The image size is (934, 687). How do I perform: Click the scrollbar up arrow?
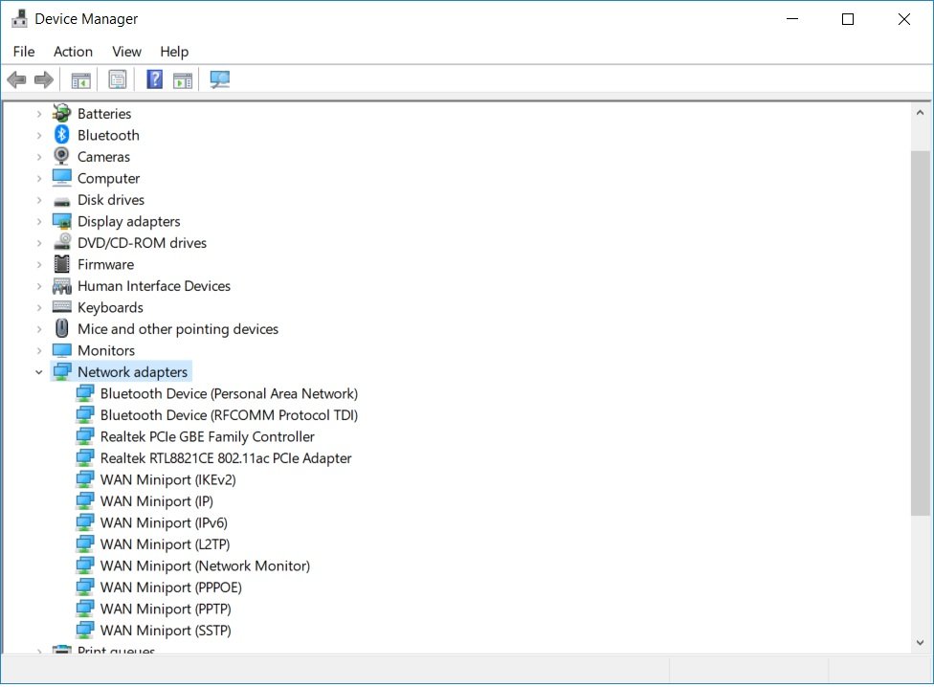(920, 112)
